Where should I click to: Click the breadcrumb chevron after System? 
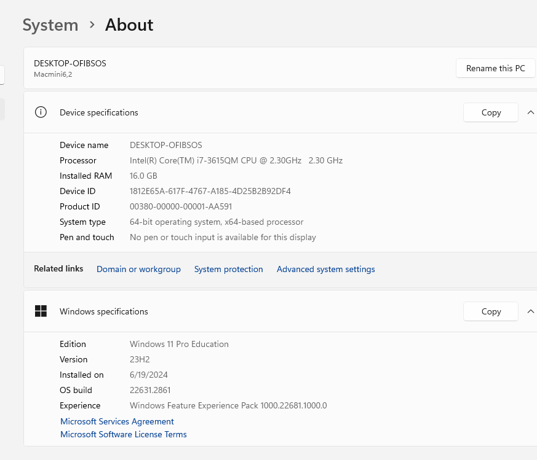[x=92, y=25]
